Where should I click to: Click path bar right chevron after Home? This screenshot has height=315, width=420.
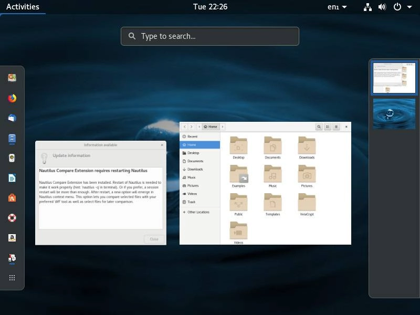click(223, 127)
